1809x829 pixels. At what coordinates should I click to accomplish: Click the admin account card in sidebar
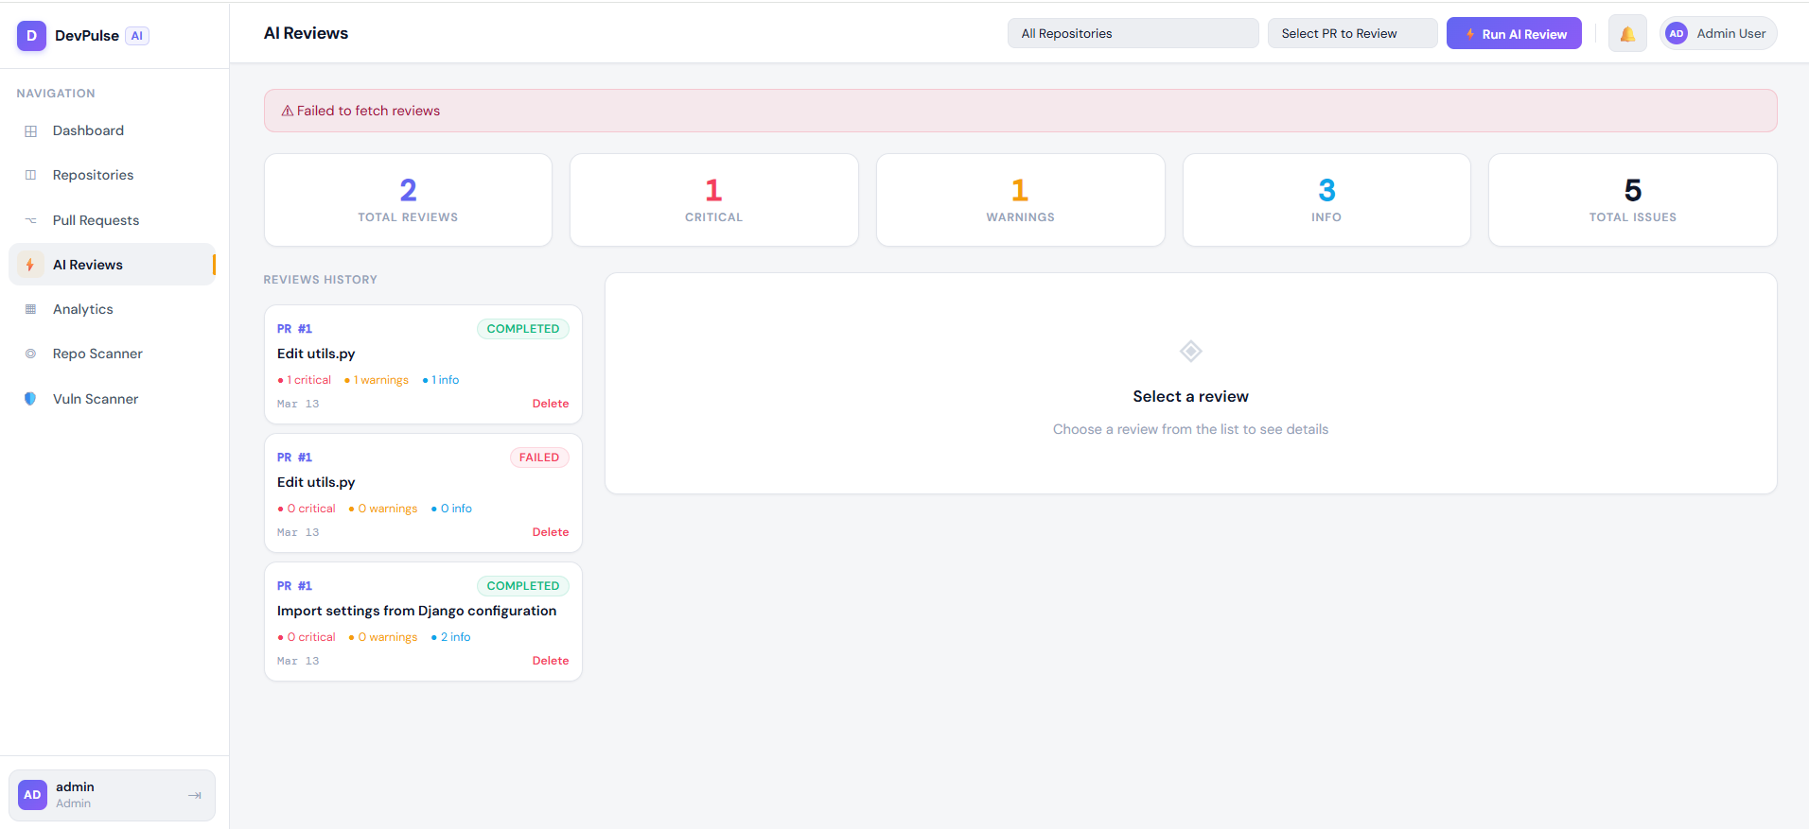pos(112,795)
